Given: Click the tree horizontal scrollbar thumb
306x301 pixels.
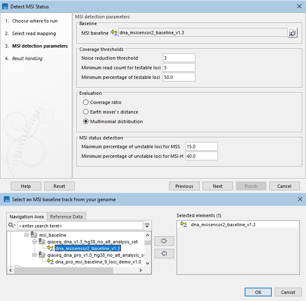Looking at the screenshot, I should (63, 270).
